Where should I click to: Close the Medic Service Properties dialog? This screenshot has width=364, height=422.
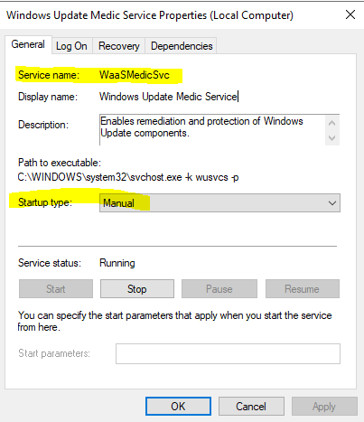pos(350,14)
